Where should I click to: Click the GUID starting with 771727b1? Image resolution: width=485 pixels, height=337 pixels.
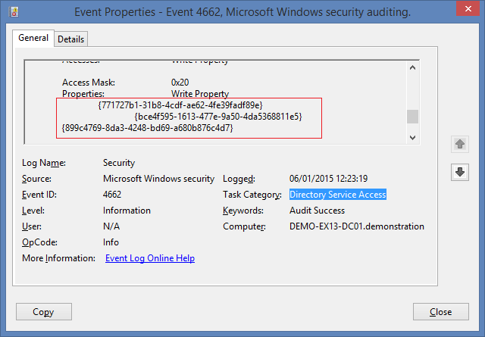(180, 105)
